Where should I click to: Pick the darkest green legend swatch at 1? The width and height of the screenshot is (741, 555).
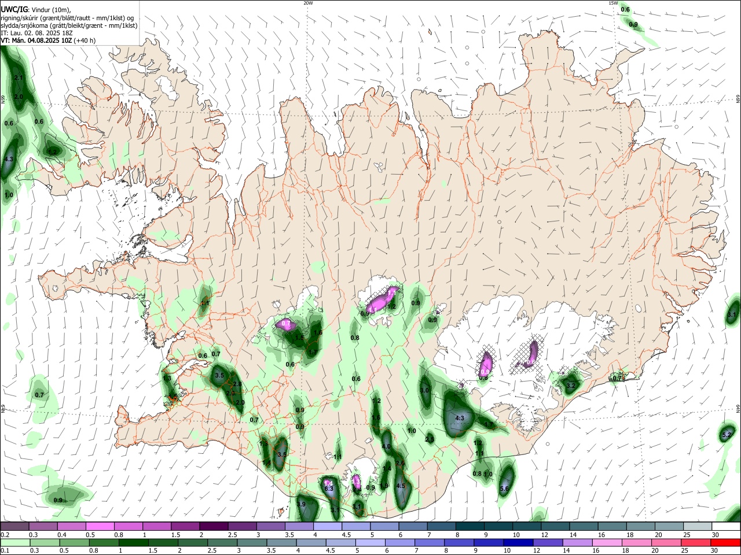coord(133,542)
